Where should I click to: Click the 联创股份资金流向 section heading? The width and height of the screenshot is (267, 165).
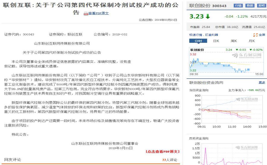[x=206, y=83]
